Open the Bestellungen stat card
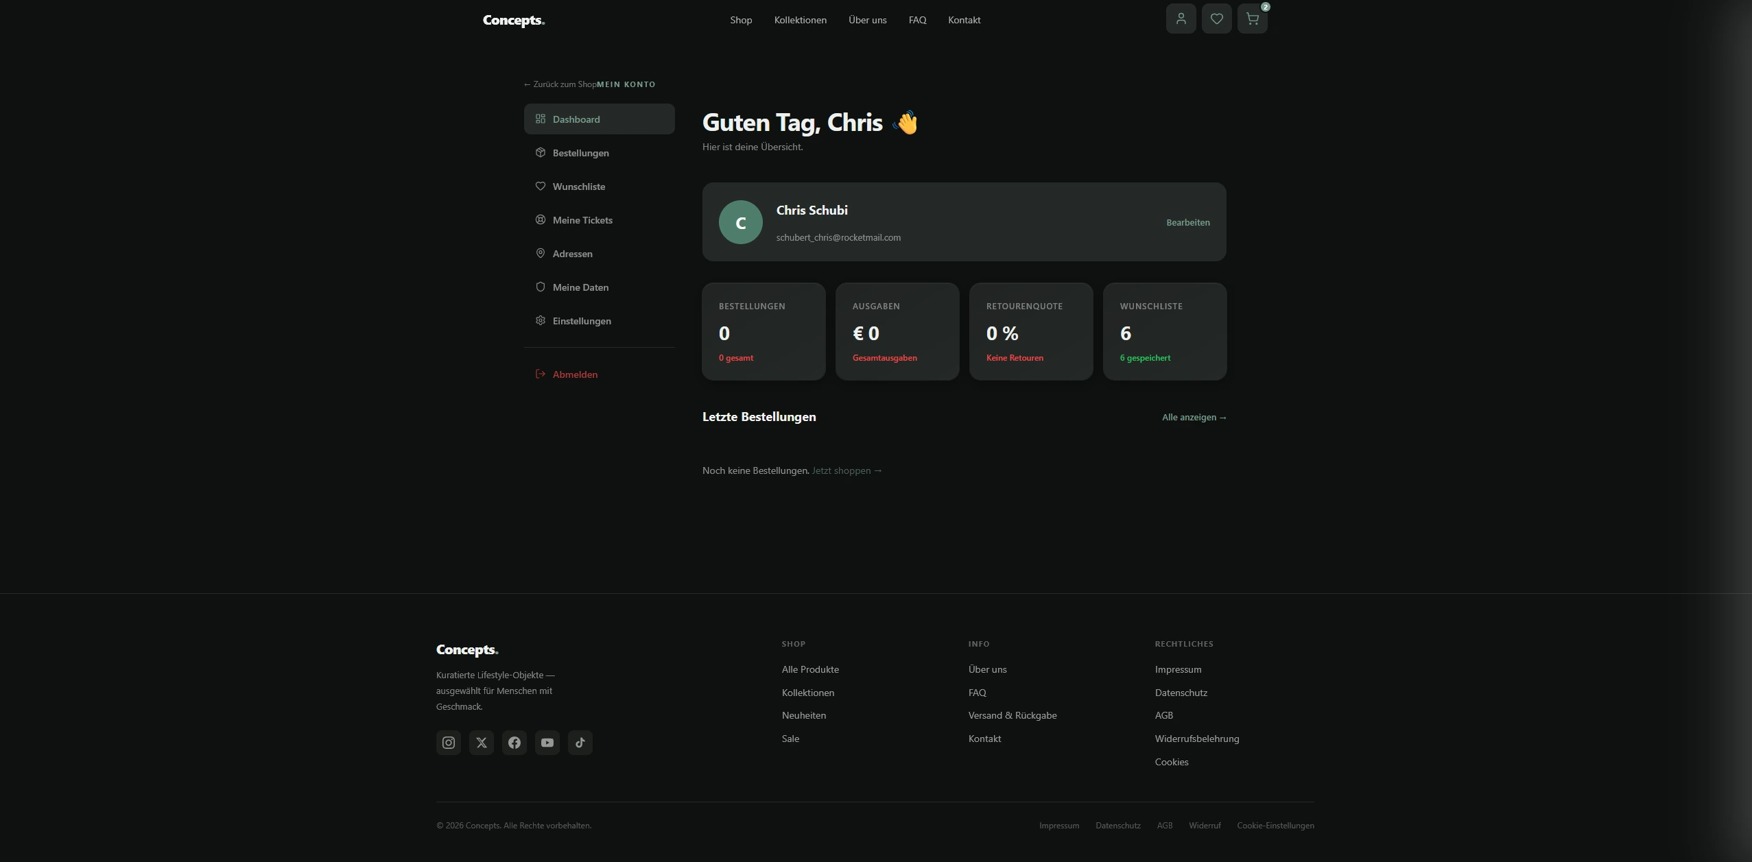The width and height of the screenshot is (1752, 862). [x=763, y=331]
